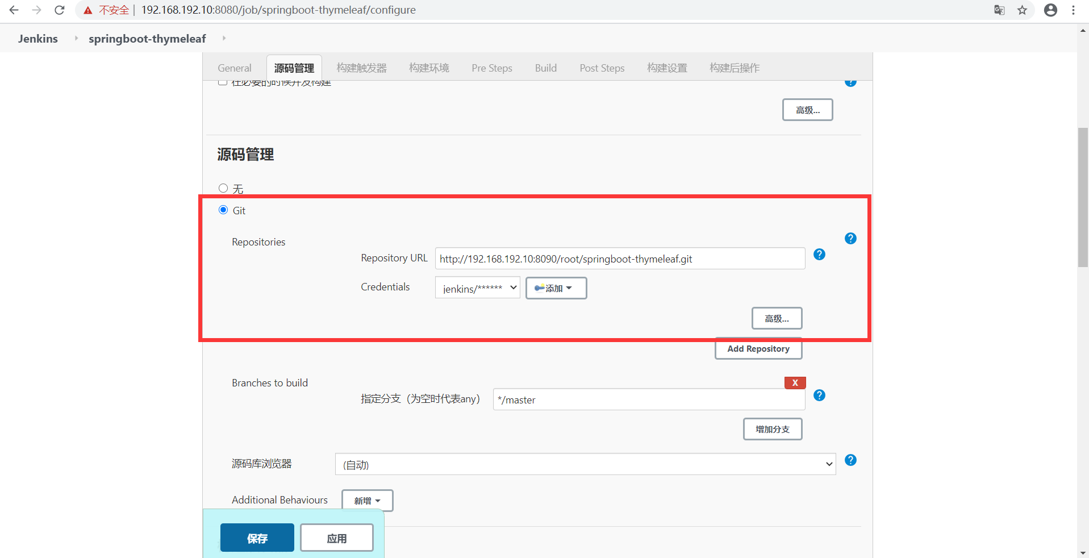Select the Git radio button
The width and height of the screenshot is (1089, 558).
point(223,210)
